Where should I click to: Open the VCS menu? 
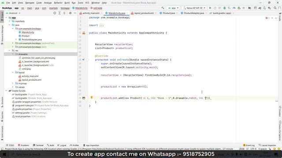click(87, 3)
